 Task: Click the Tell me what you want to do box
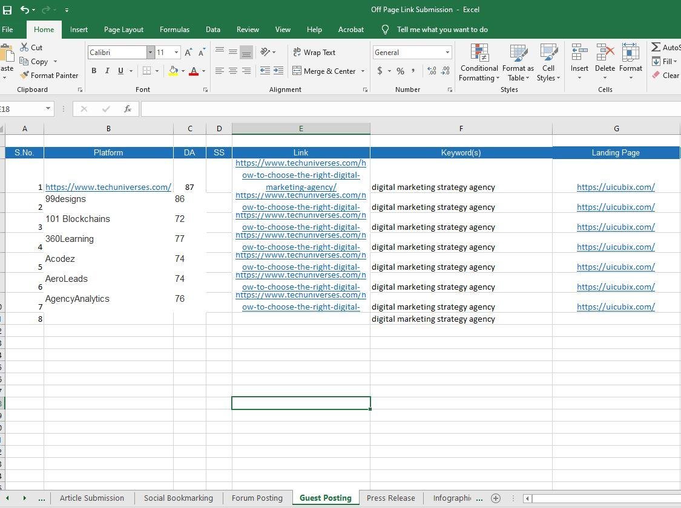click(x=442, y=30)
